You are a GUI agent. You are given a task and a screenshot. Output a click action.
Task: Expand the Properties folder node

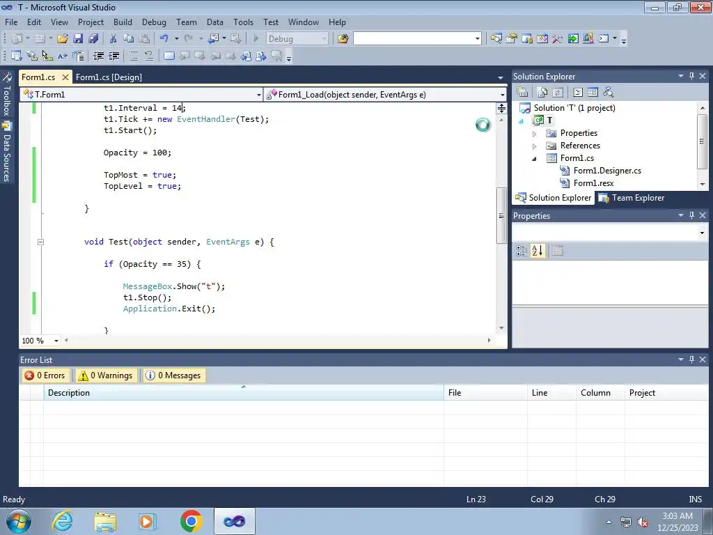535,133
